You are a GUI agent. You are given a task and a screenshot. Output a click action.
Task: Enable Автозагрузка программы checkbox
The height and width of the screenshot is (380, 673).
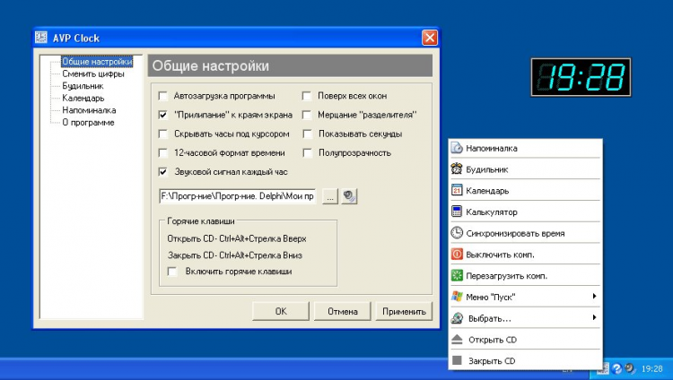click(162, 96)
